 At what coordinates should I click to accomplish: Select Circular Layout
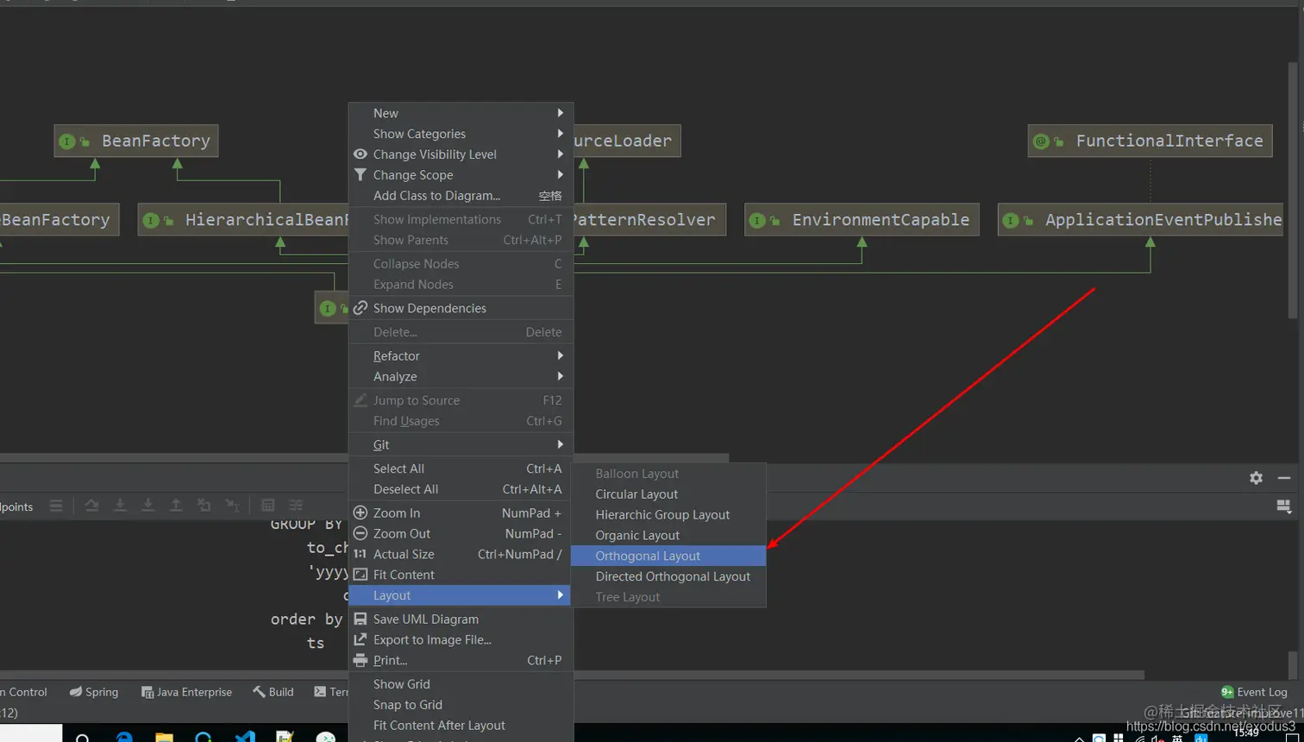point(668,494)
